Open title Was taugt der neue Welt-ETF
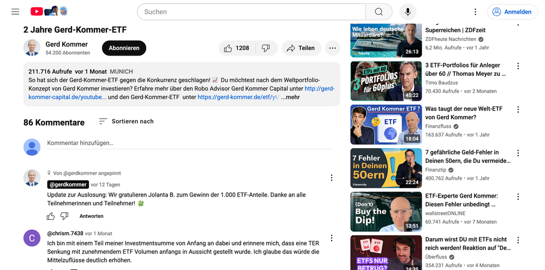This screenshot has height=270, width=545. point(464,113)
